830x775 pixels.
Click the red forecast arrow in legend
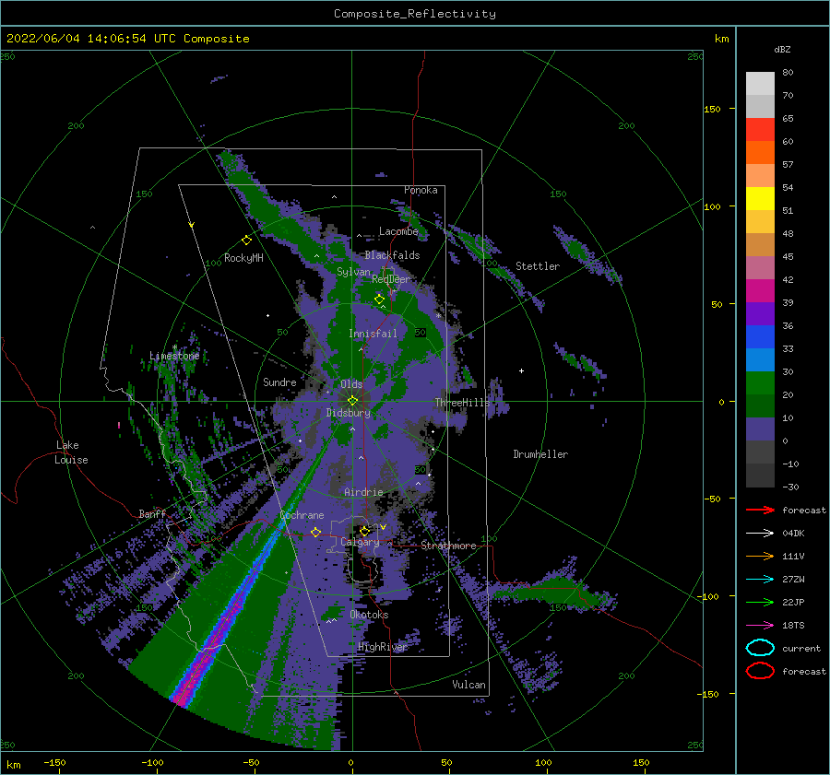click(760, 510)
